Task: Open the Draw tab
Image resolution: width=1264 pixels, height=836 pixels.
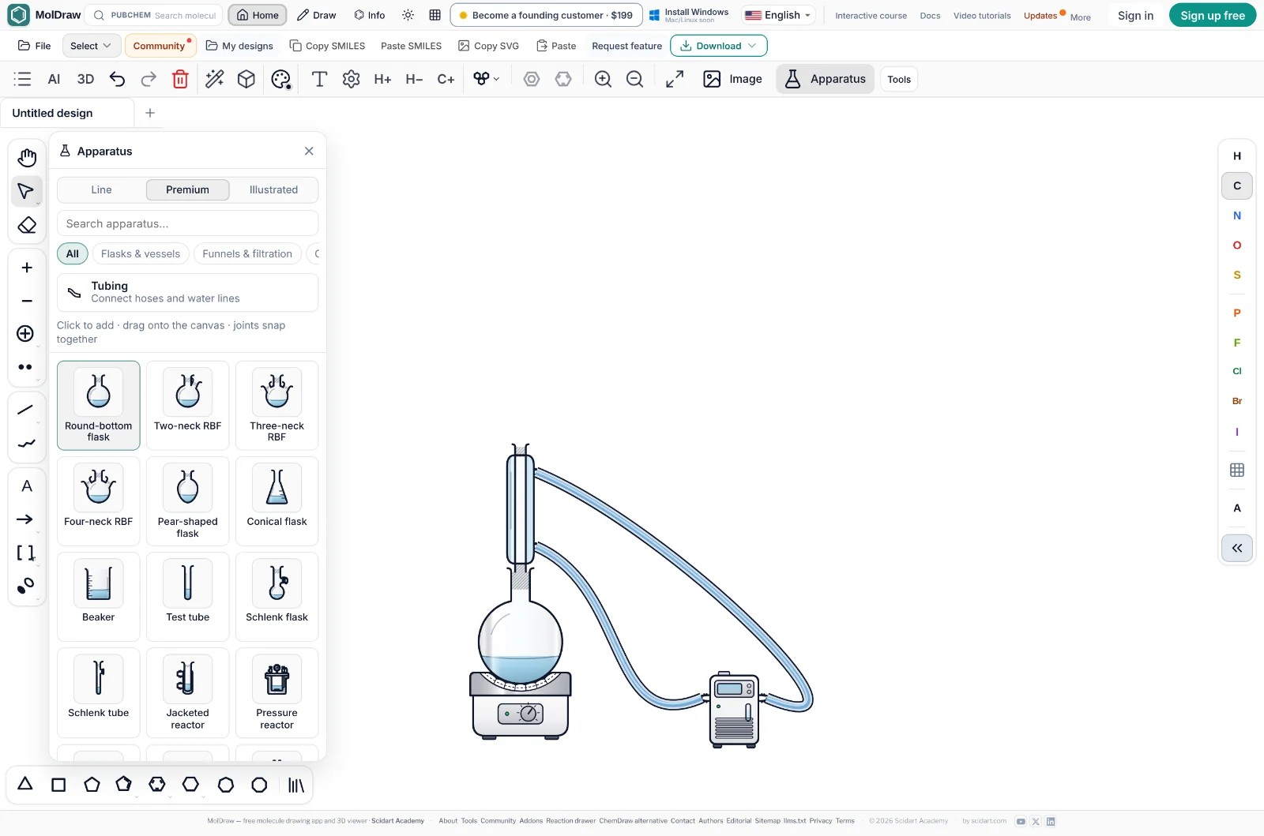Action: [316, 15]
